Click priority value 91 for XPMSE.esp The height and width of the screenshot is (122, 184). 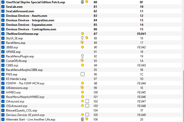95,52
